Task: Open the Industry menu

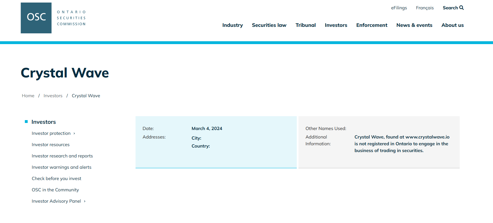Action: tap(232, 25)
